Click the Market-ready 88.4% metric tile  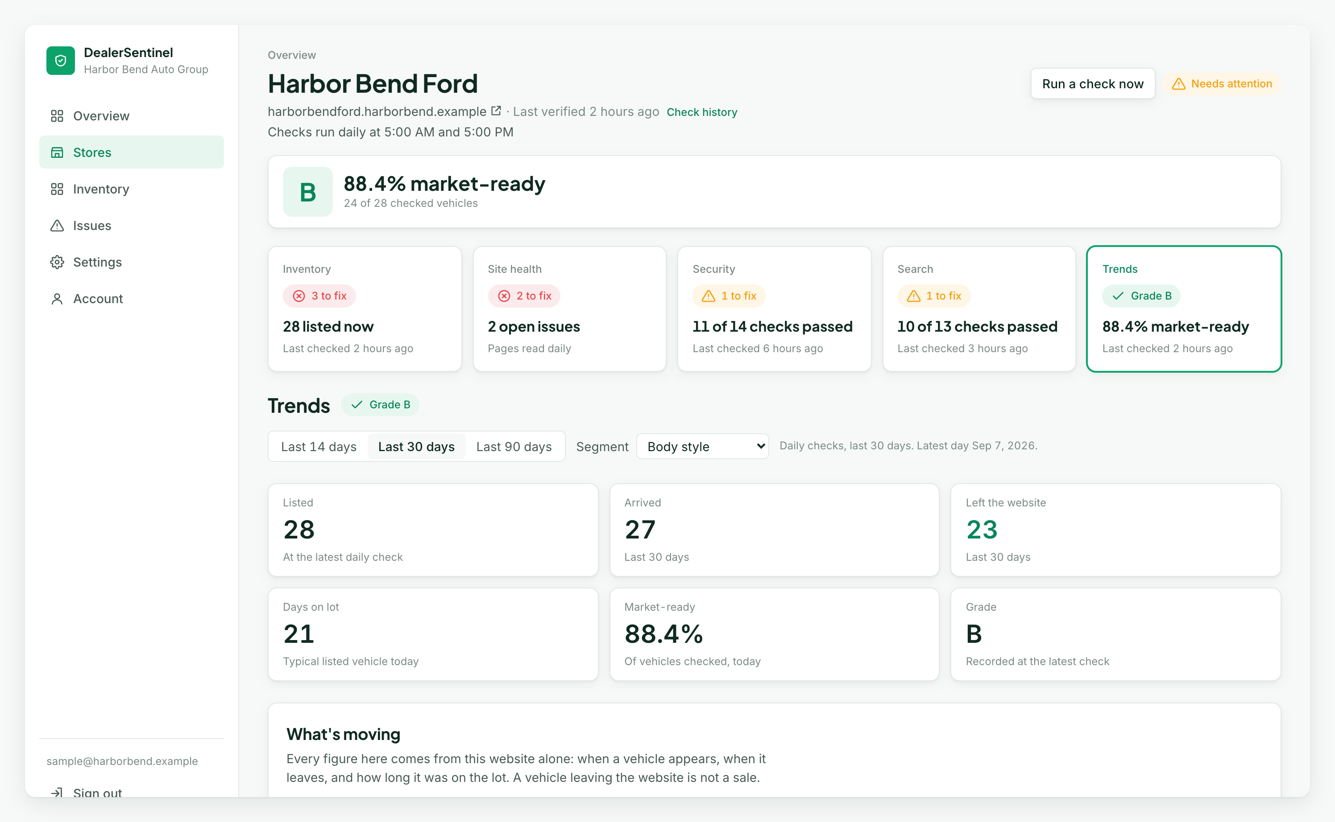pyautogui.click(x=774, y=634)
